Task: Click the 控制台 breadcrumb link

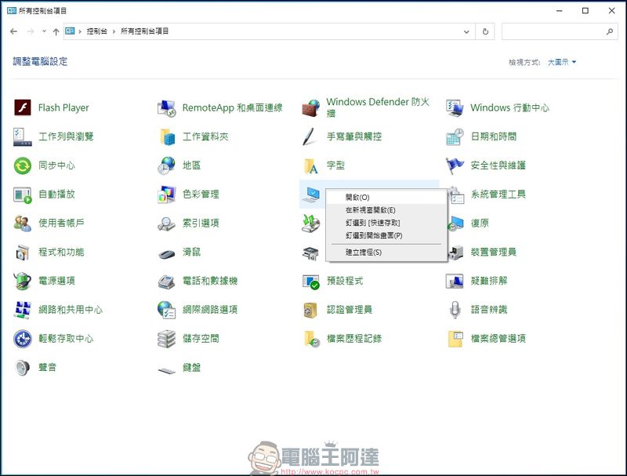Action: (x=96, y=31)
